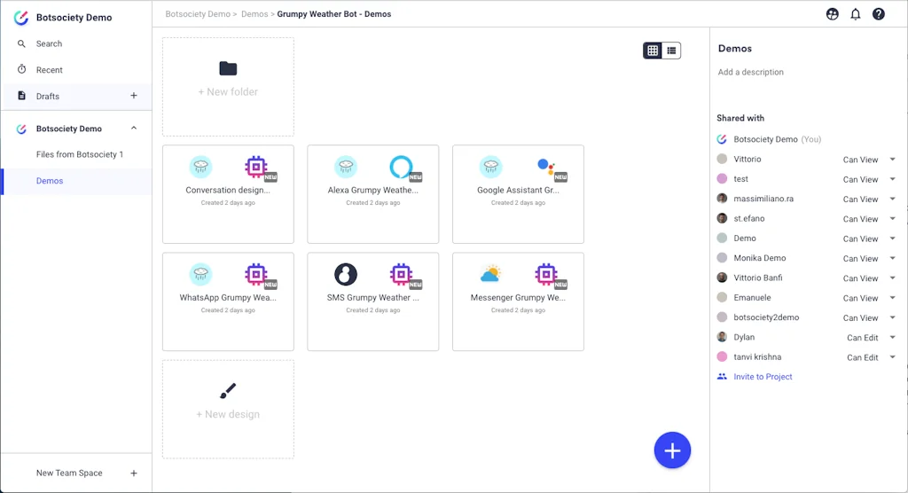Change Dylan's Can Edit permission dropdown
This screenshot has height=493, width=908.
[892, 338]
